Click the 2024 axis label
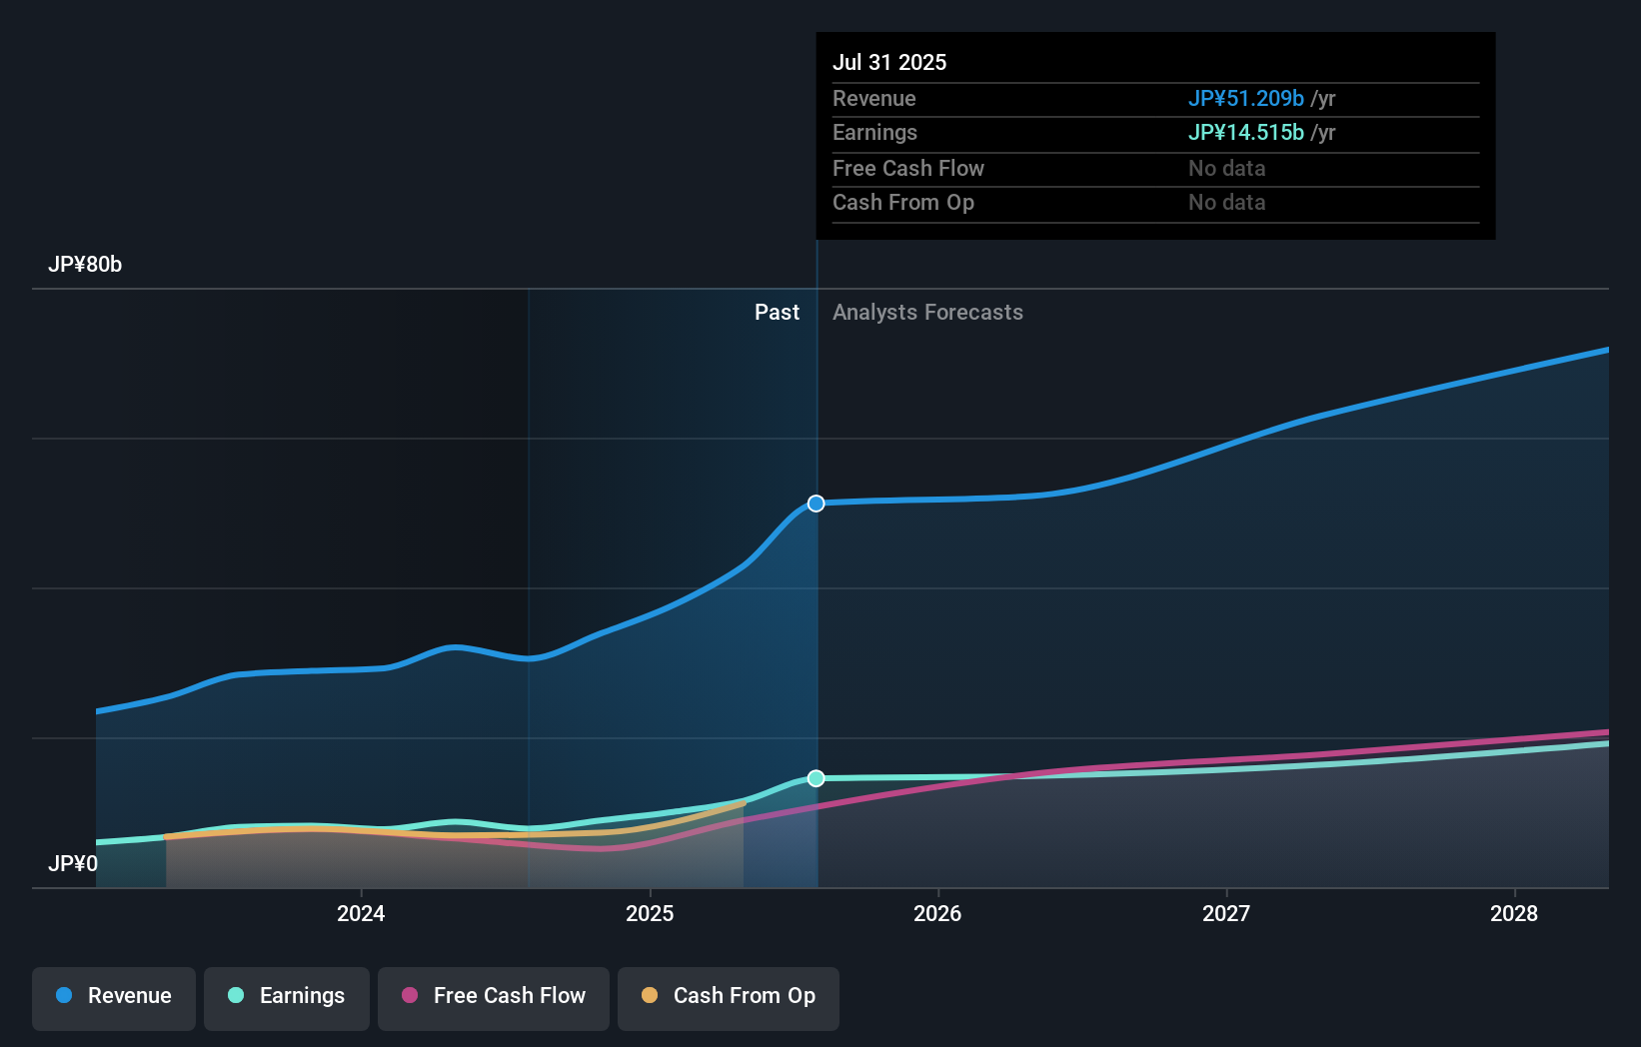Viewport: 1641px width, 1047px height. pyautogui.click(x=361, y=913)
